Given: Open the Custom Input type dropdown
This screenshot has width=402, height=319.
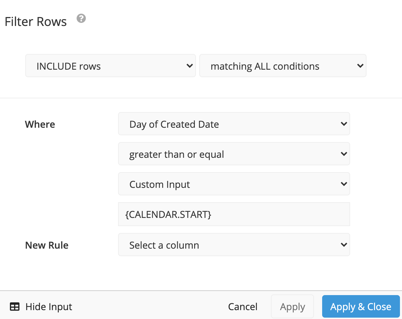Looking at the screenshot, I should pos(234,184).
